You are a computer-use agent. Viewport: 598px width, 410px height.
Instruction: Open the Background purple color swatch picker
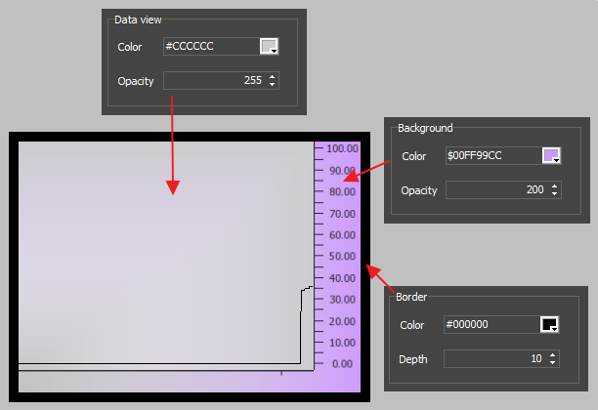click(x=551, y=156)
